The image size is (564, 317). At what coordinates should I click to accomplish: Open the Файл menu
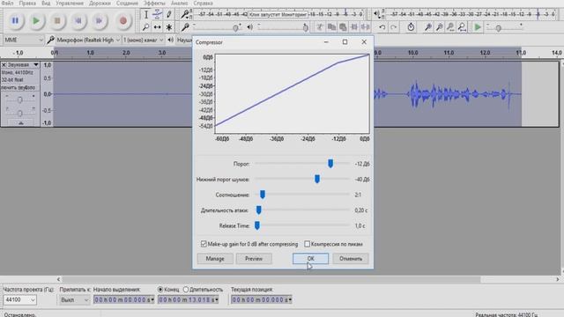7,4
